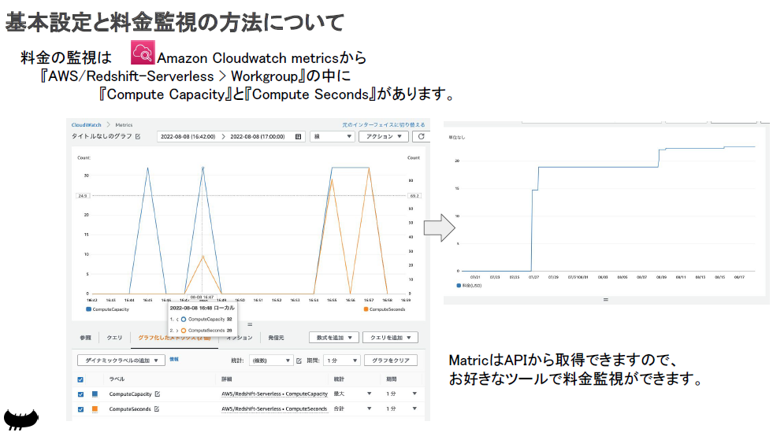Open the calendar icon in date range
Viewport: 773px width, 440px height.
(x=299, y=136)
